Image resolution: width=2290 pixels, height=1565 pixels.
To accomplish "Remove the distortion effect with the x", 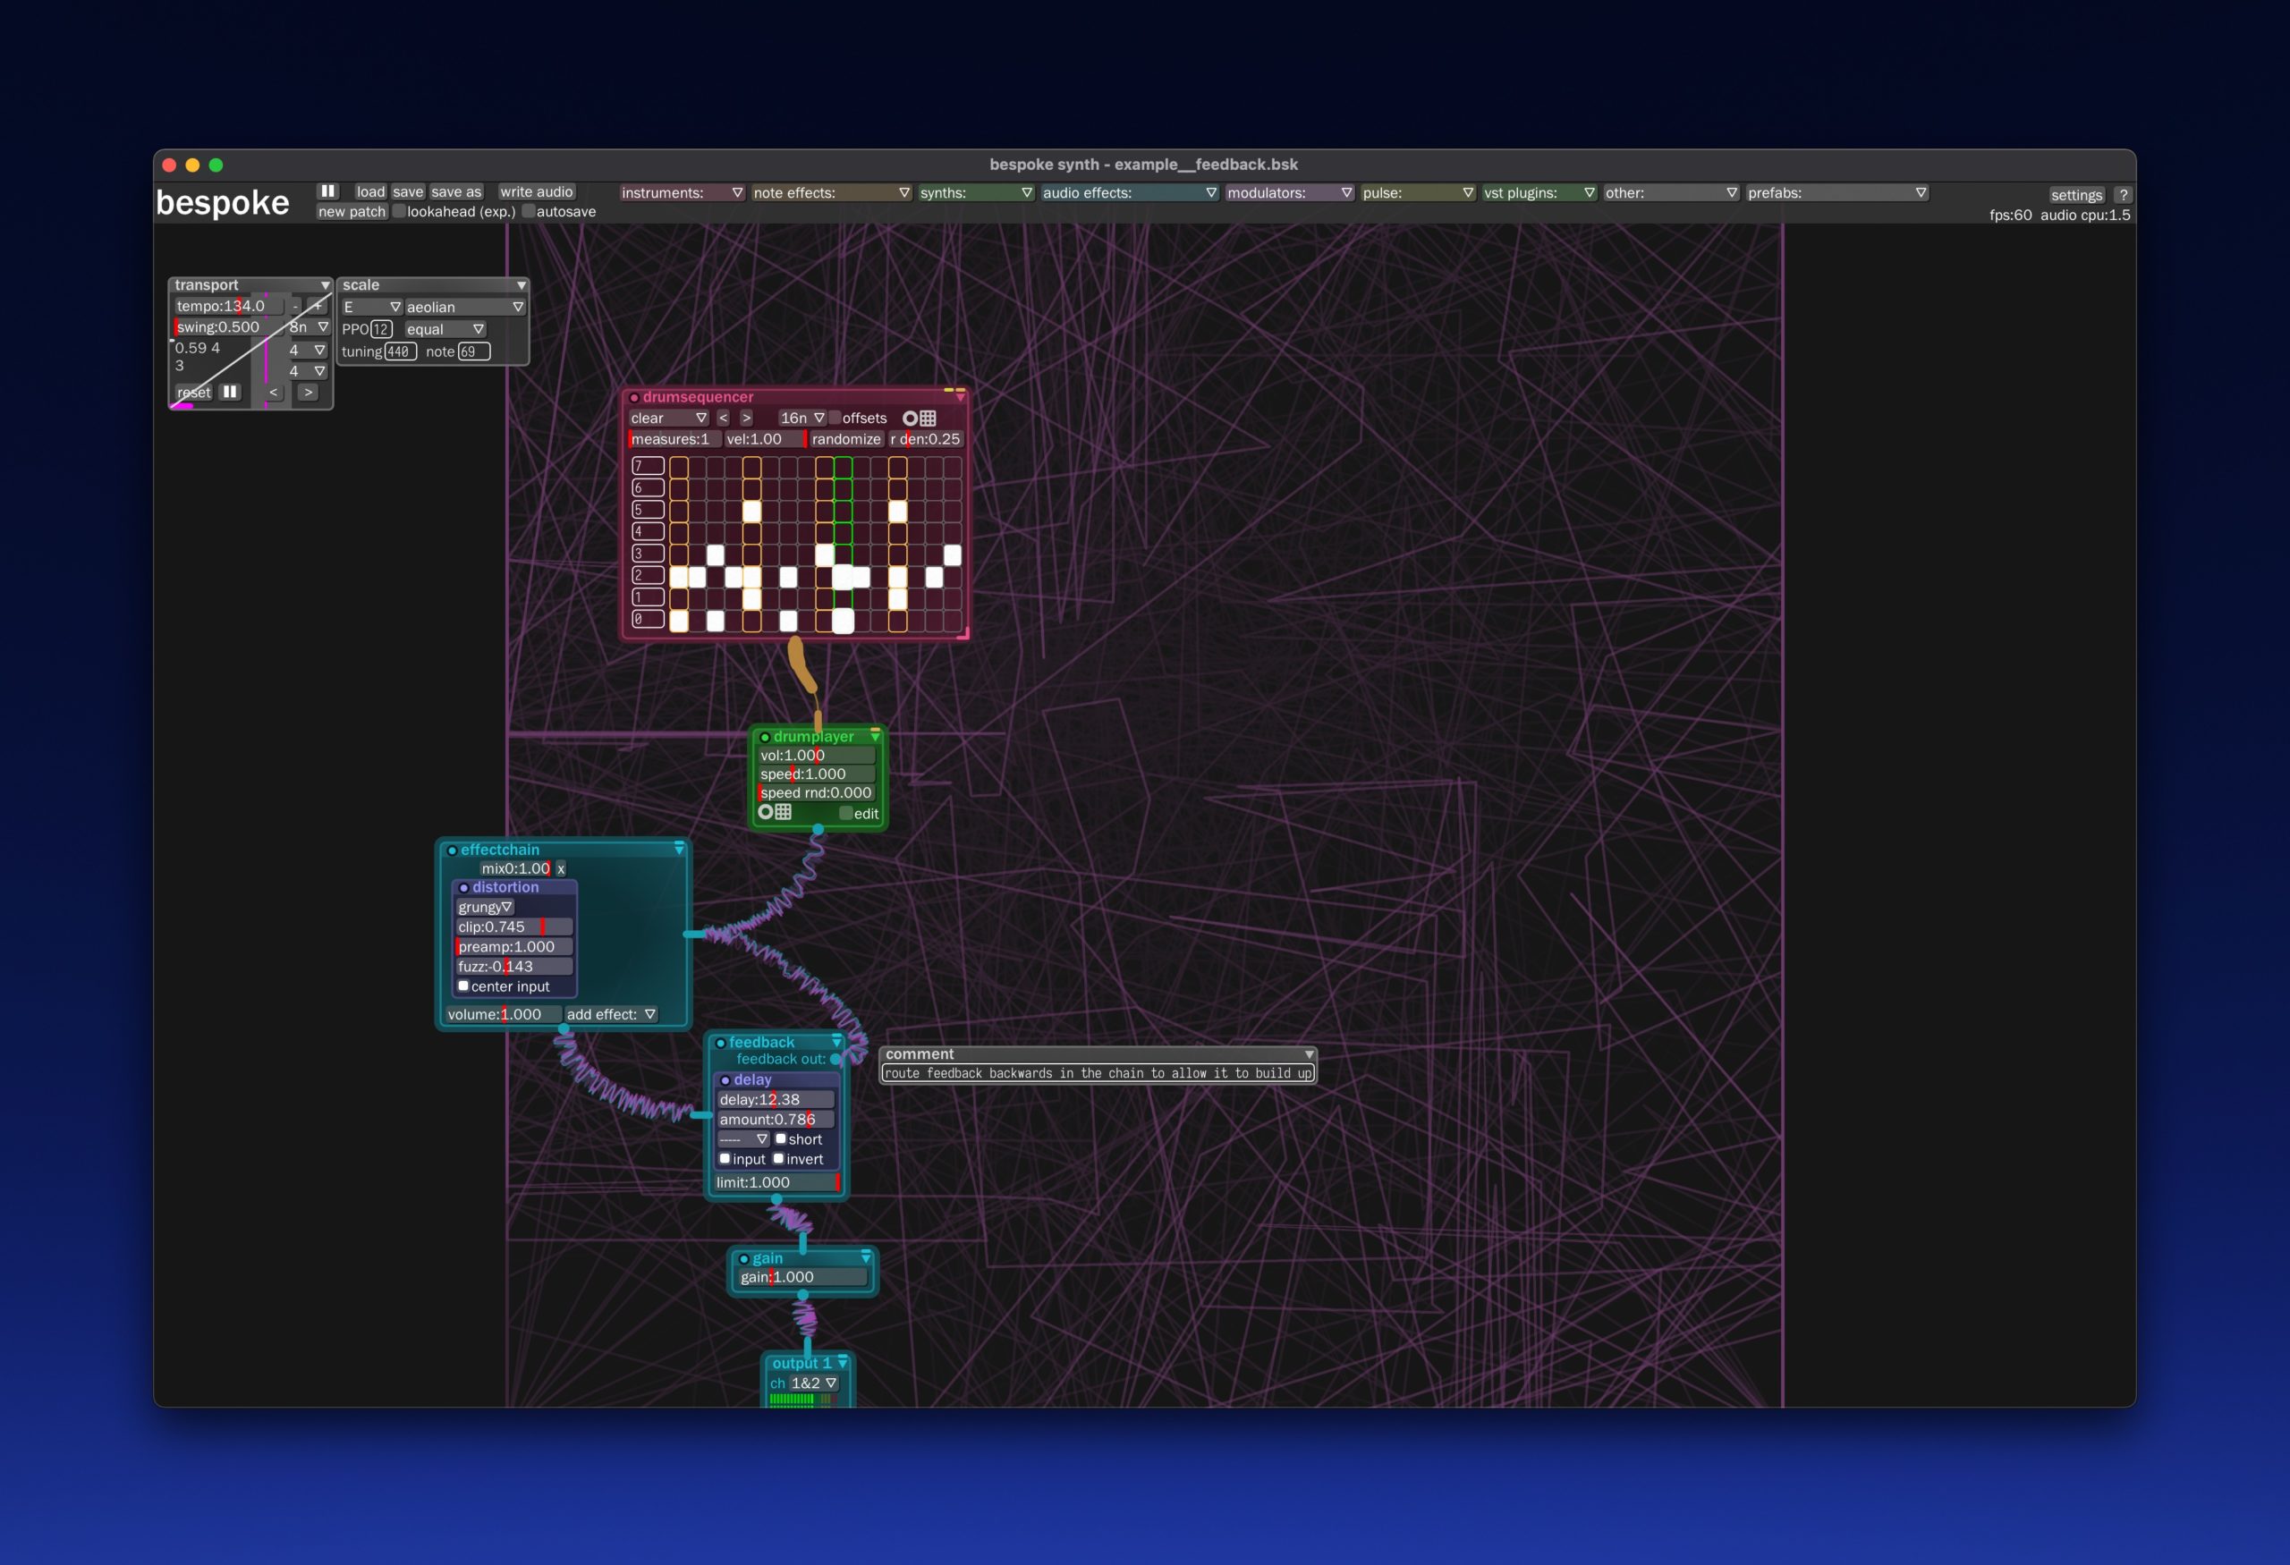I will pyautogui.click(x=561, y=867).
